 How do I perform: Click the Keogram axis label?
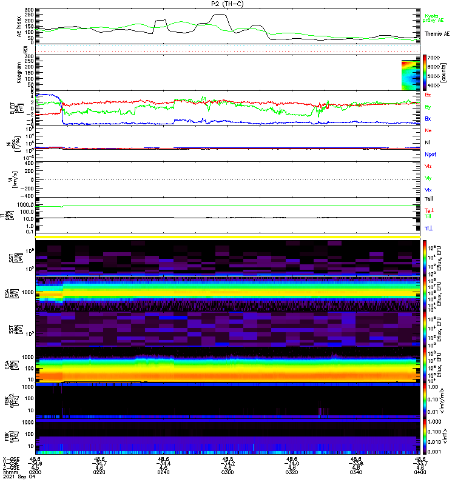[x=19, y=72]
